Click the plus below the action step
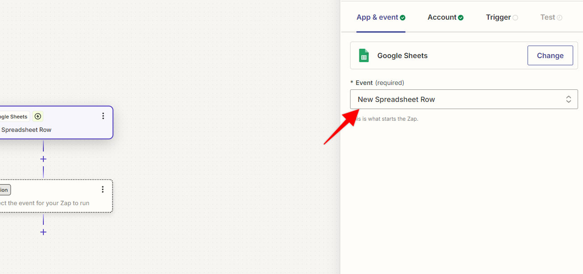The height and width of the screenshot is (274, 583). pos(43,232)
